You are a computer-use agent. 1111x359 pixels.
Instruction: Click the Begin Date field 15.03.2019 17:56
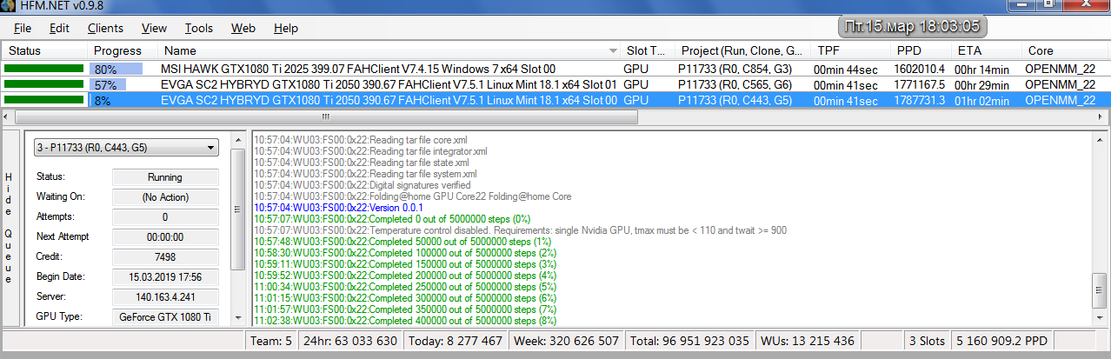[165, 277]
